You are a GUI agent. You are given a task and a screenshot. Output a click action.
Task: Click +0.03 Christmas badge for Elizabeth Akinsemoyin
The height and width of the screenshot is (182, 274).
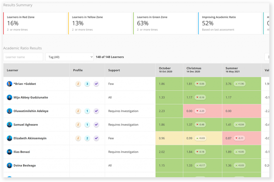[x=200, y=138]
